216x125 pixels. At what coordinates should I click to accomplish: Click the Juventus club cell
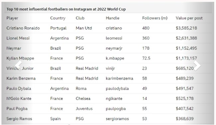click(84, 109)
